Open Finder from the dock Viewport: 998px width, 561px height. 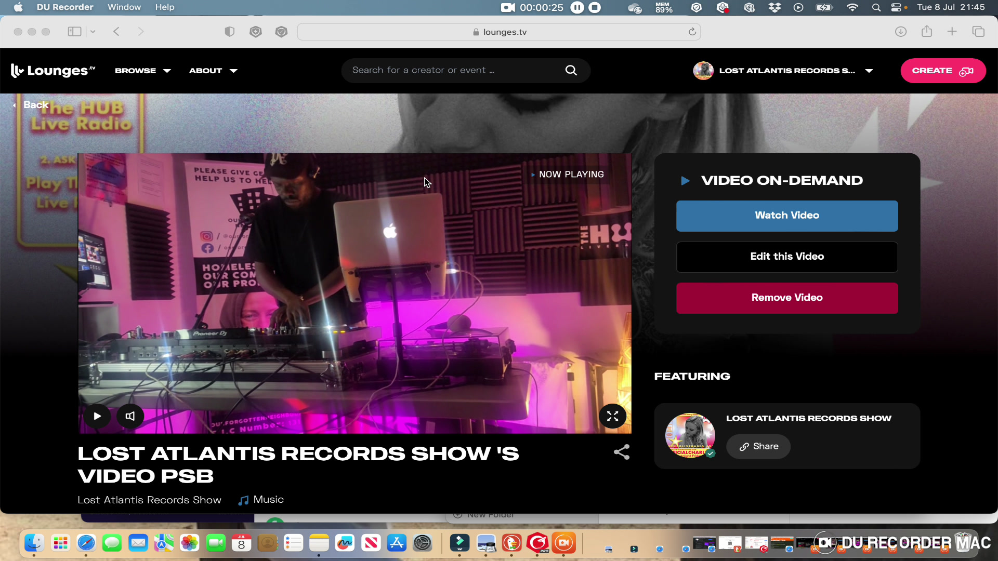[34, 543]
